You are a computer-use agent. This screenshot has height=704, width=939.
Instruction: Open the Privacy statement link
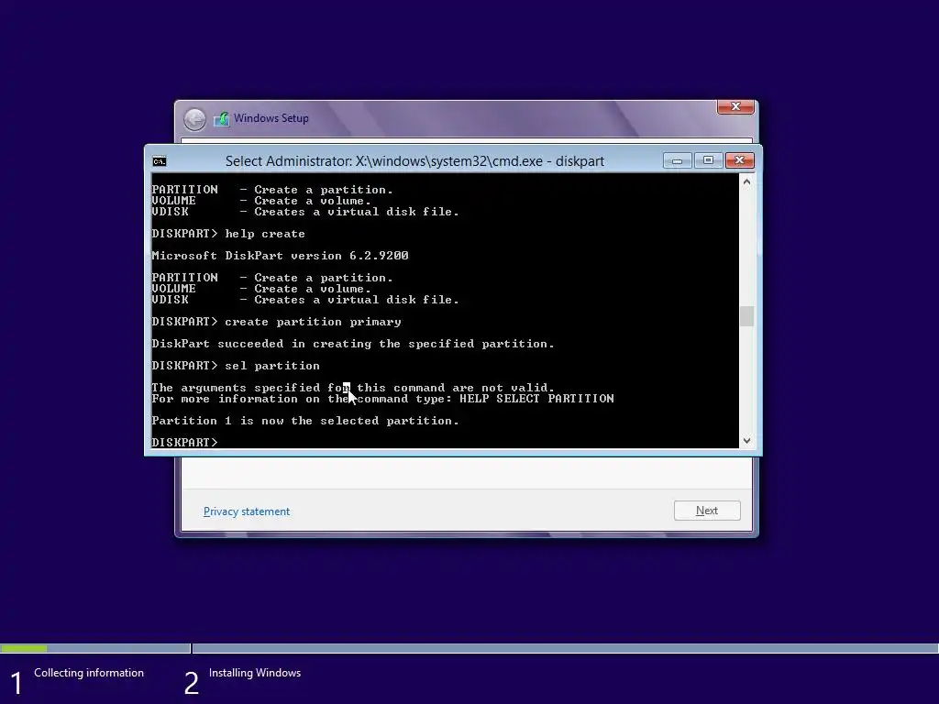point(246,511)
